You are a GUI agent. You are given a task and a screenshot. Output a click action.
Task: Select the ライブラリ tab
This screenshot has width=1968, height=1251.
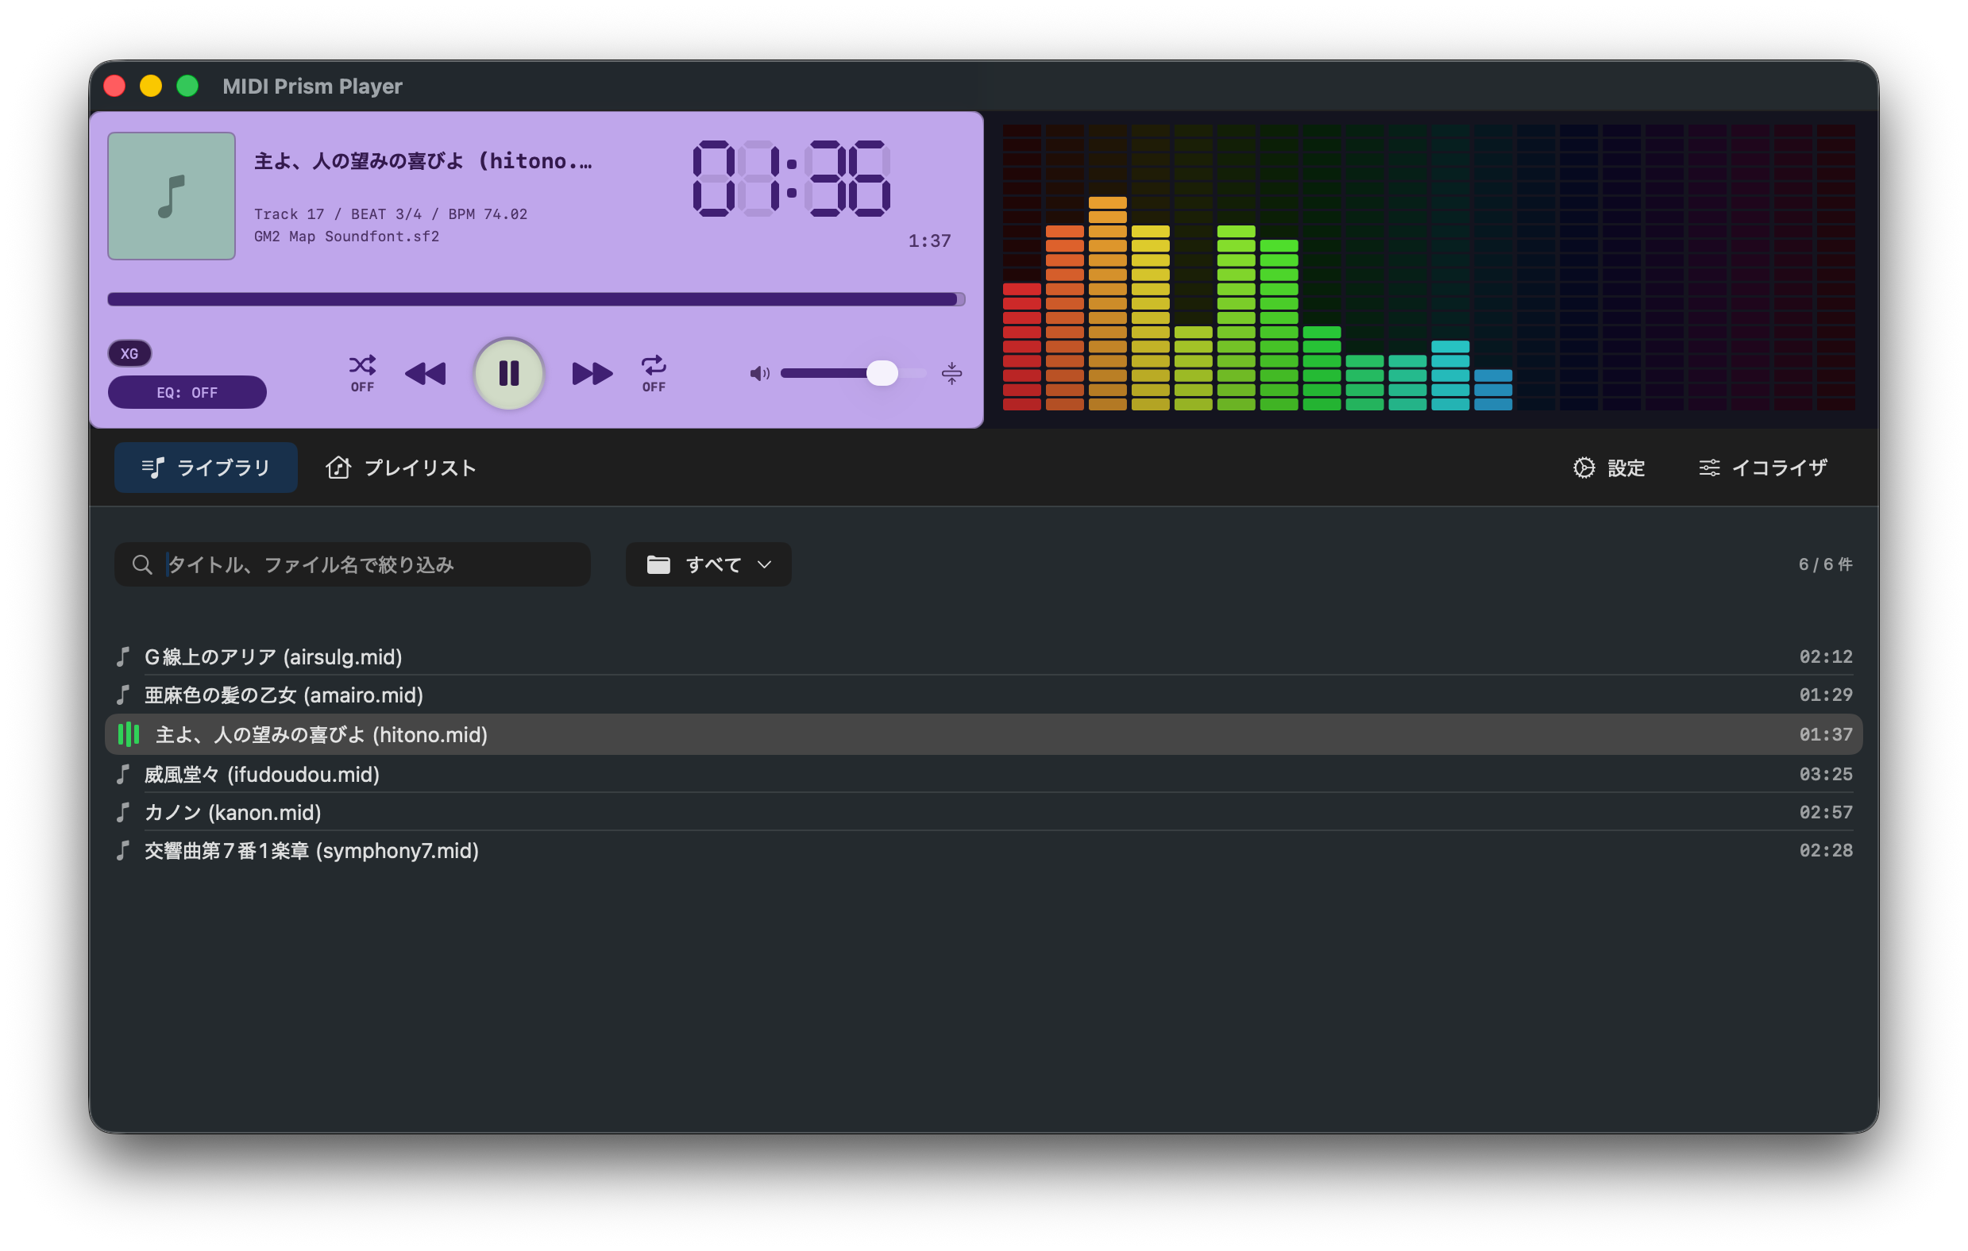(205, 468)
